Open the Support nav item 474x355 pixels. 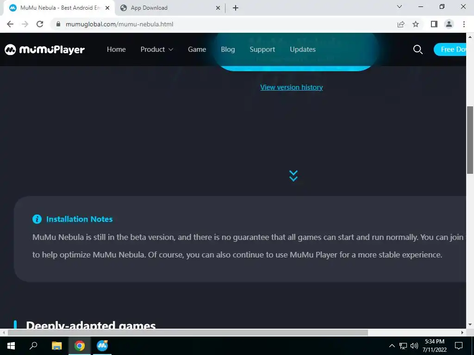tap(262, 49)
